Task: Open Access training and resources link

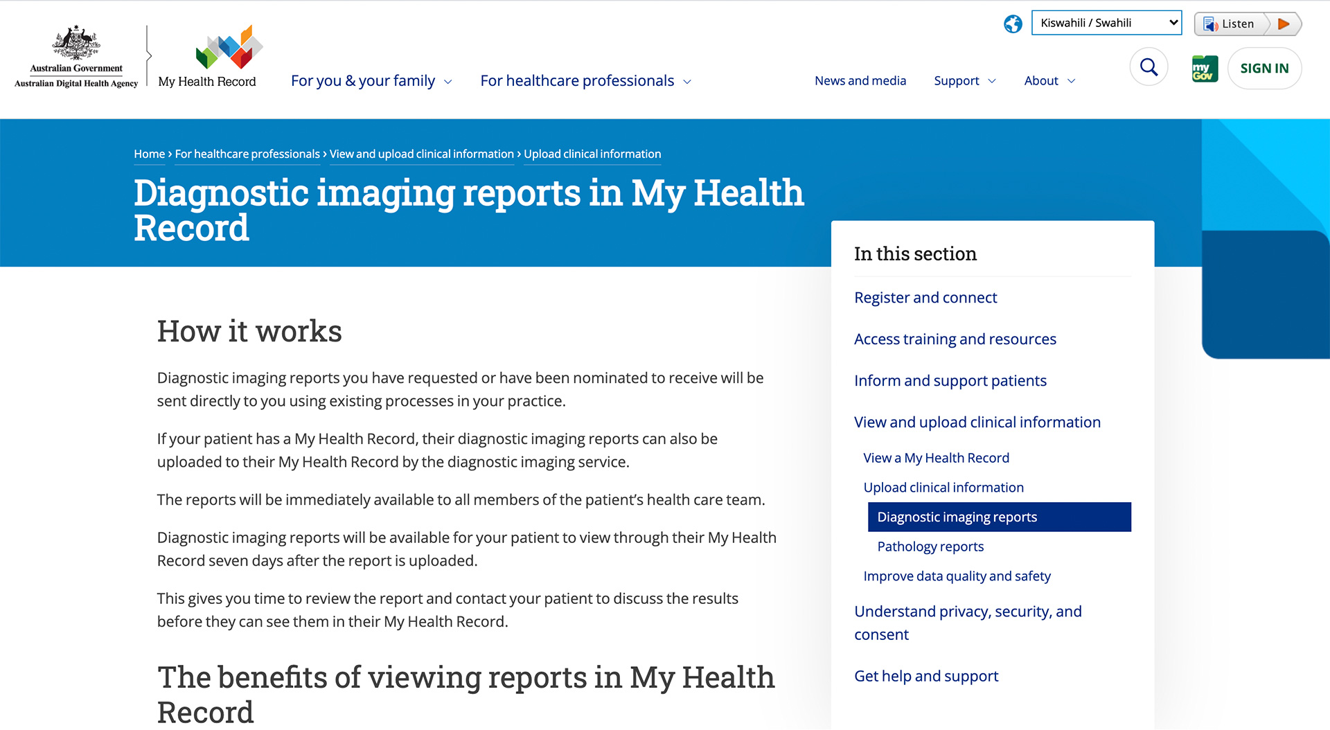Action: coord(955,339)
